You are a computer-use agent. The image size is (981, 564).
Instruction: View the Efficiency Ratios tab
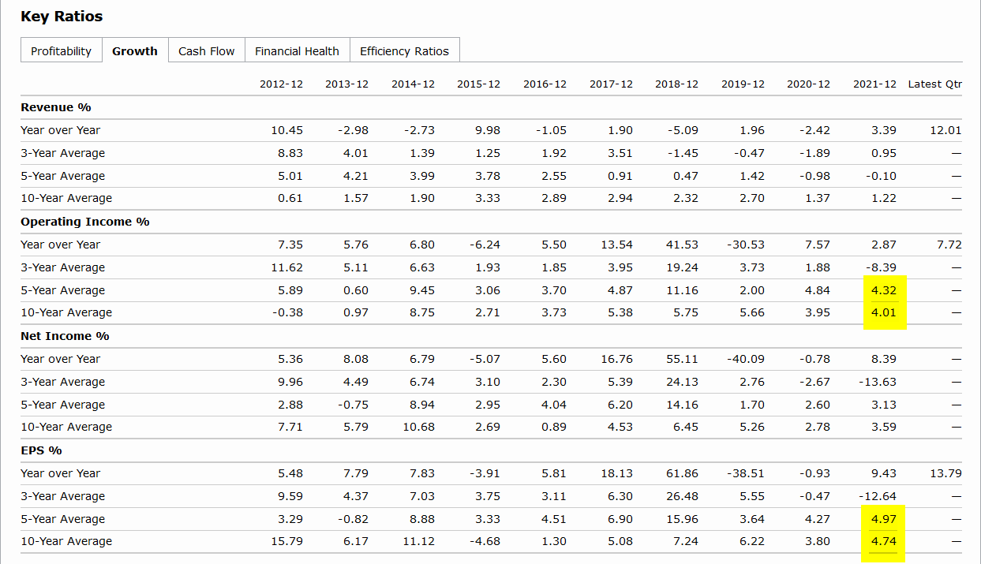404,51
